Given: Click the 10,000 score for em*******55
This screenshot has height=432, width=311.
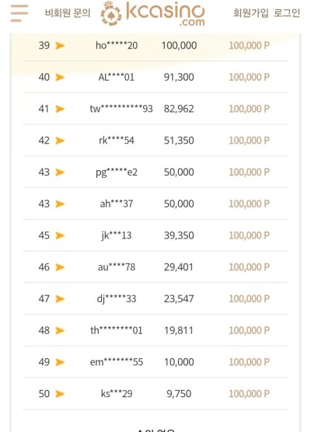Looking at the screenshot, I should [179, 362].
